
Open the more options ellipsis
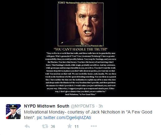click(x=94, y=126)
